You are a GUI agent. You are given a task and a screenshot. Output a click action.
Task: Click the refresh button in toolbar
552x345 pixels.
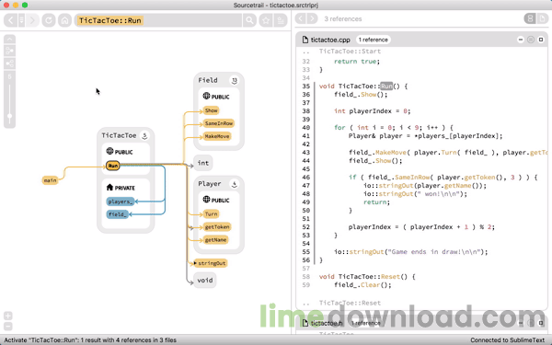(x=49, y=20)
